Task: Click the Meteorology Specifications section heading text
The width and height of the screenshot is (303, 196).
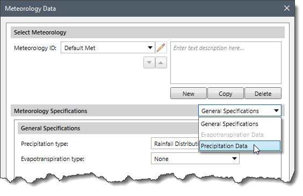Action: click(x=50, y=111)
